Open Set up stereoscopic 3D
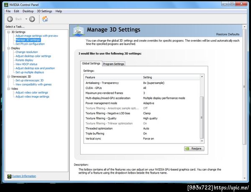 pyautogui.click(x=30, y=80)
